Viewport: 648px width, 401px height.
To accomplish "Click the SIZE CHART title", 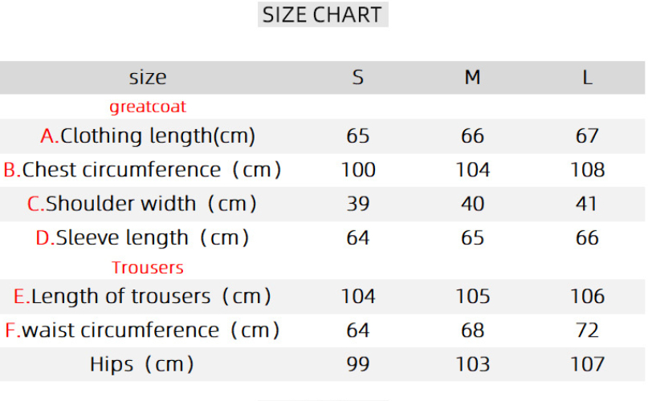I will (x=323, y=14).
